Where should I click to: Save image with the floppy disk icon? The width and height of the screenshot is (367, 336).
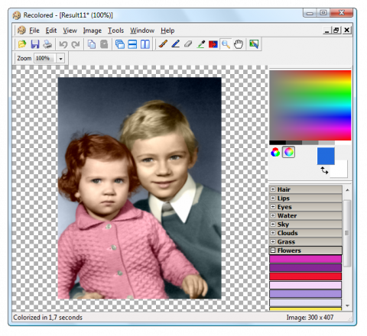click(x=35, y=44)
